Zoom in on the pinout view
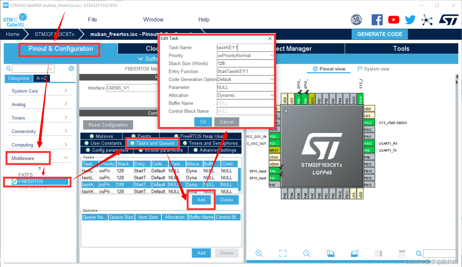The height and width of the screenshot is (267, 462). (x=259, y=253)
